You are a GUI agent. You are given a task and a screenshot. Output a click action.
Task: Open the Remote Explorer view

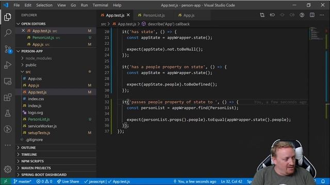click(8, 81)
